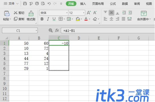This screenshot has width=155, height=102.
Task: Click the Undo arrow icon
Action: pyautogui.click(x=49, y=4)
